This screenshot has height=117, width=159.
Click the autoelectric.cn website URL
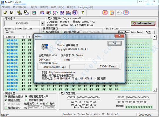coord(62,73)
